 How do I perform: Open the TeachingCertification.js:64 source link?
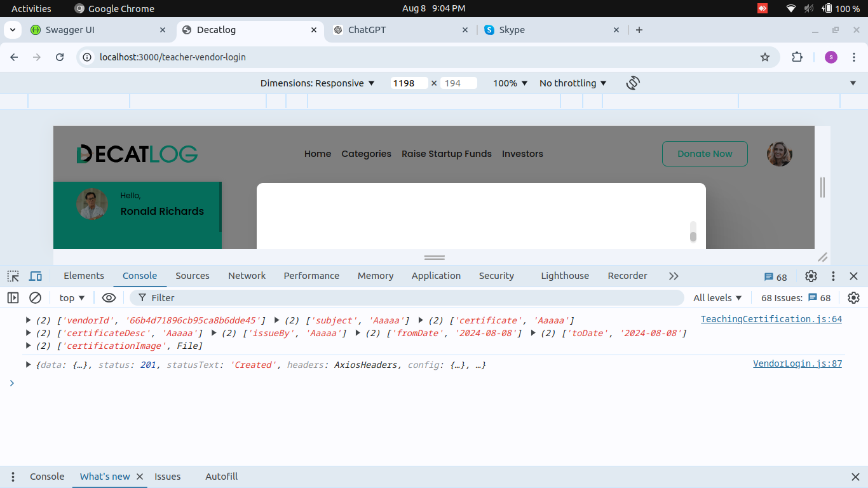click(771, 319)
